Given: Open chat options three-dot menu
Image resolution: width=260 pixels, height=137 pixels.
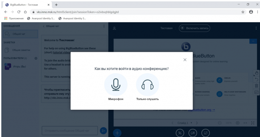Looking at the screenshot, I should coord(104,26).
